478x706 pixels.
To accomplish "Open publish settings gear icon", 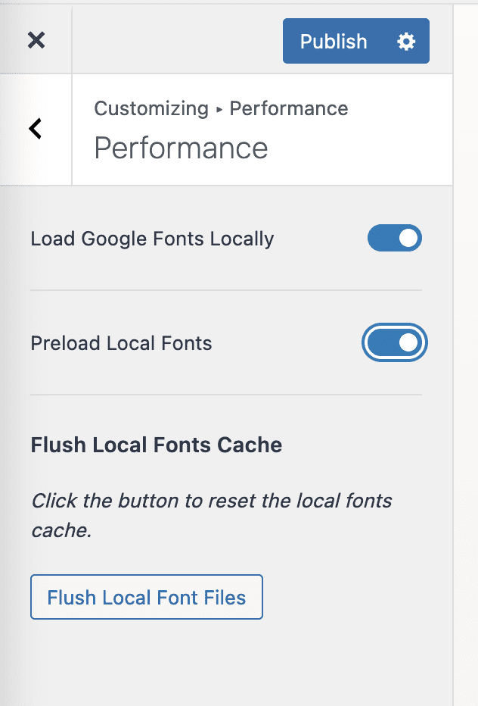I will click(406, 41).
